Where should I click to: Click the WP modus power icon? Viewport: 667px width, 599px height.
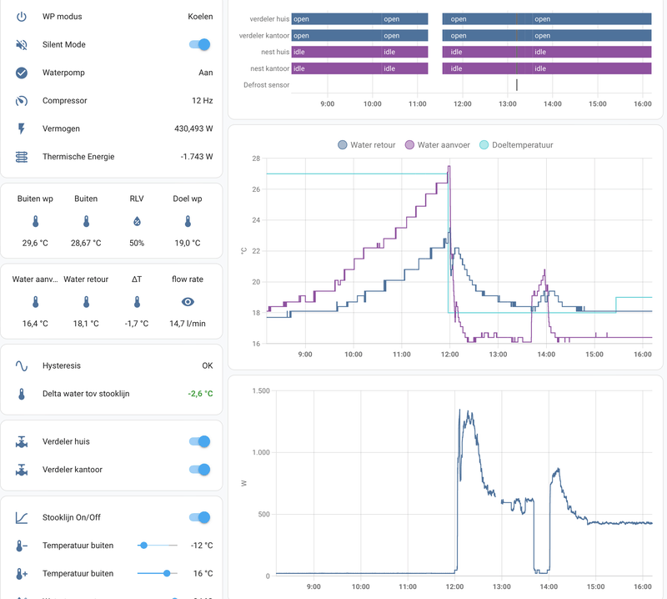pos(22,17)
